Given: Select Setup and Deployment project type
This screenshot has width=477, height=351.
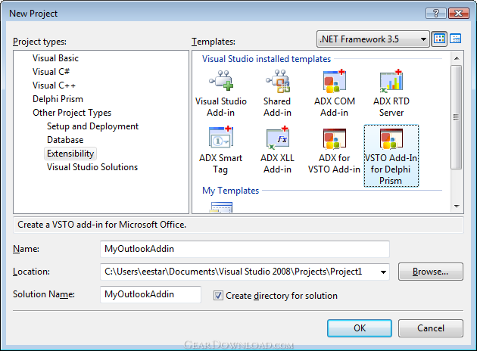Looking at the screenshot, I should [93, 126].
